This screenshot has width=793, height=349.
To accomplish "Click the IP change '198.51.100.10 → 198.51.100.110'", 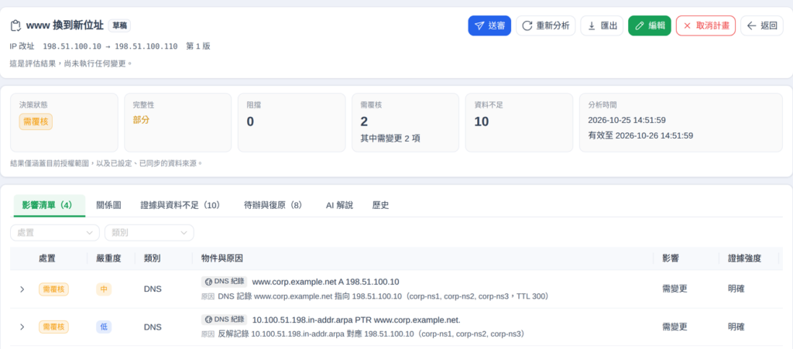I will click(110, 46).
